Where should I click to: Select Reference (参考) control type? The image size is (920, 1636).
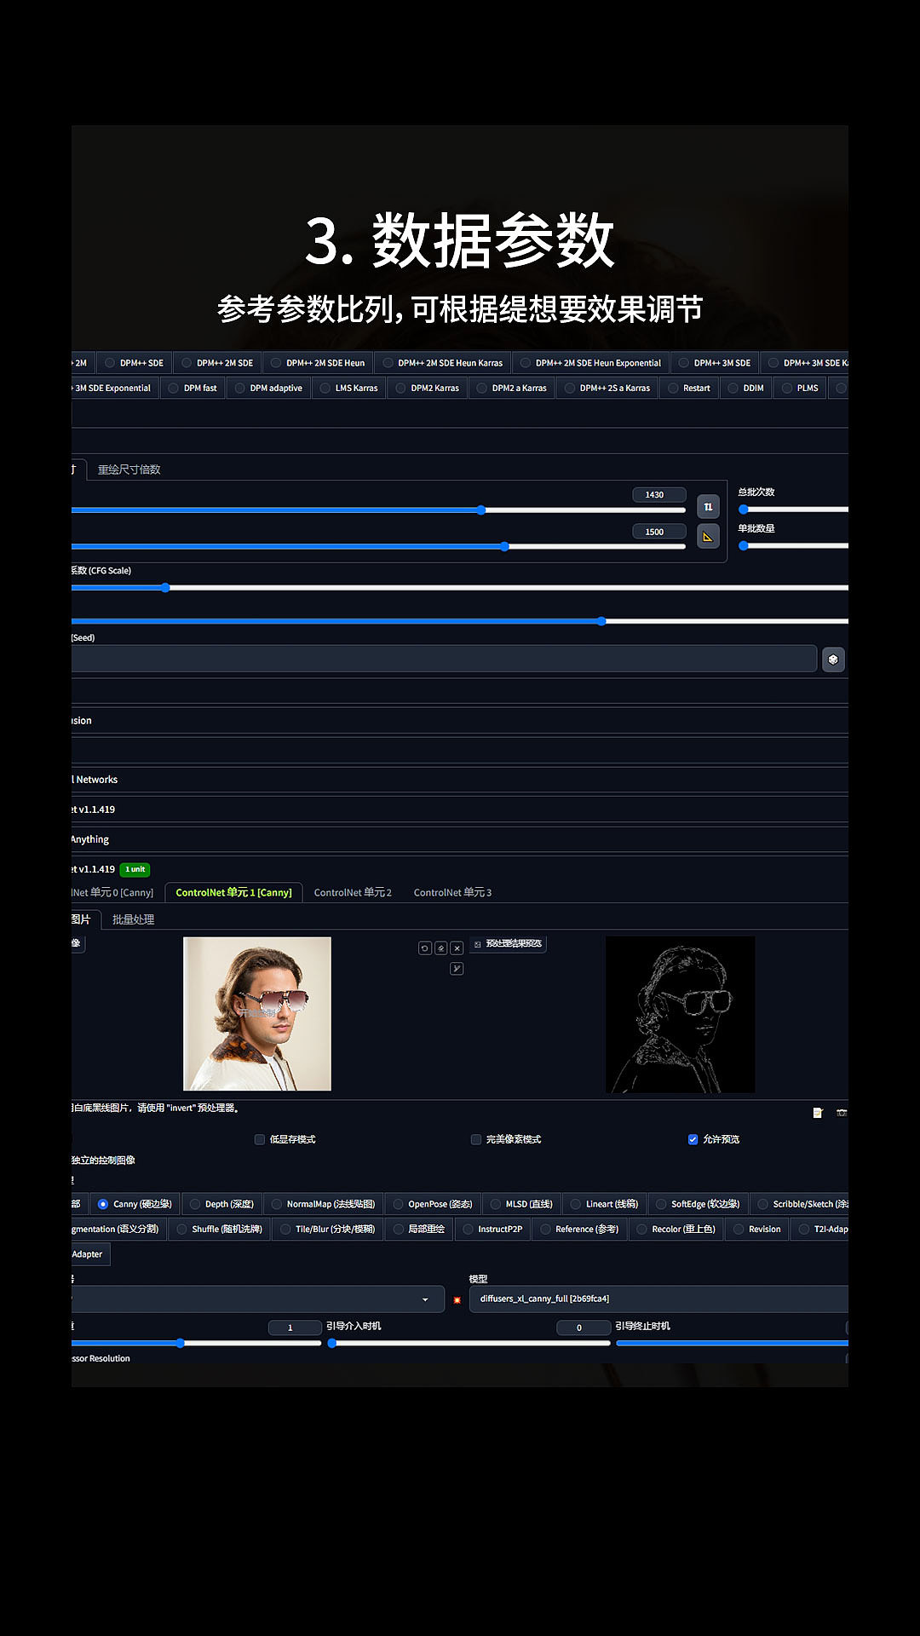tap(579, 1229)
